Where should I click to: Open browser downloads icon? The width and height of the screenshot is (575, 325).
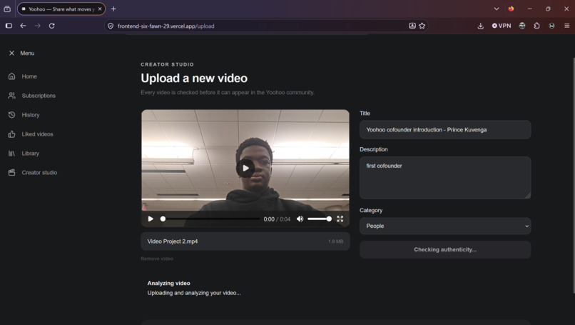coord(480,26)
